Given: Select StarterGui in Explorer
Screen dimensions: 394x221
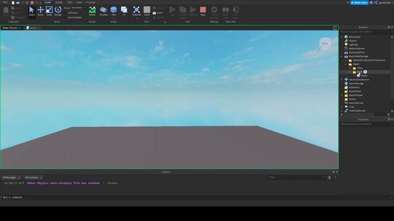Looking at the screenshot, I should [355, 87].
